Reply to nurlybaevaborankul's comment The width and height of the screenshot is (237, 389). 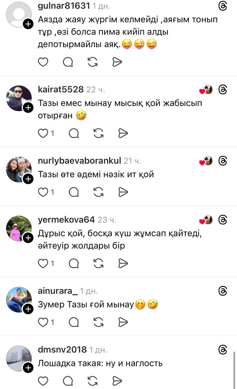click(74, 192)
